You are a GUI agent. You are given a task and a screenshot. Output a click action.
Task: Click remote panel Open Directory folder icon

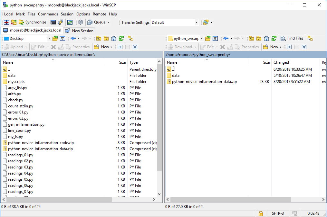pyautogui.click(x=208, y=39)
